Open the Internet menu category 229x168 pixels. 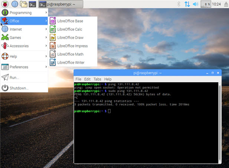(x=24, y=29)
